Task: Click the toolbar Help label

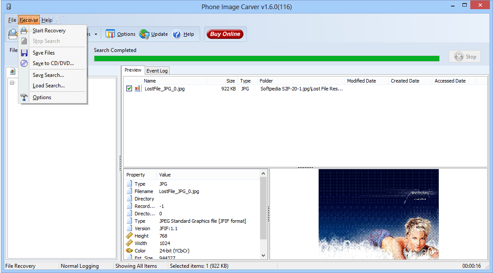Action: pyautogui.click(x=189, y=34)
